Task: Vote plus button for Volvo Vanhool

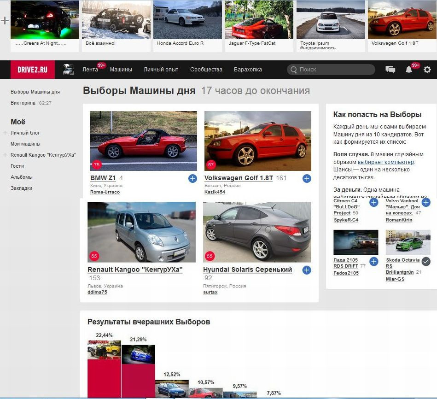Action: [426, 202]
